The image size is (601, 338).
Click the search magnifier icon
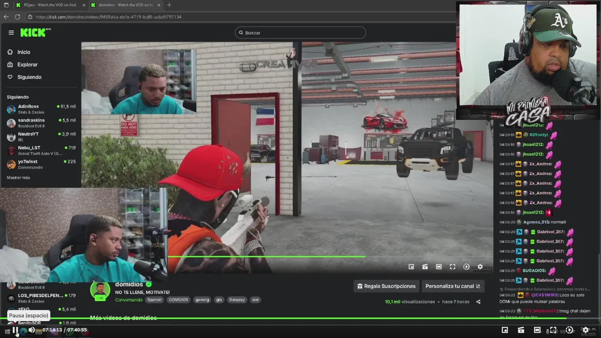[x=241, y=33]
